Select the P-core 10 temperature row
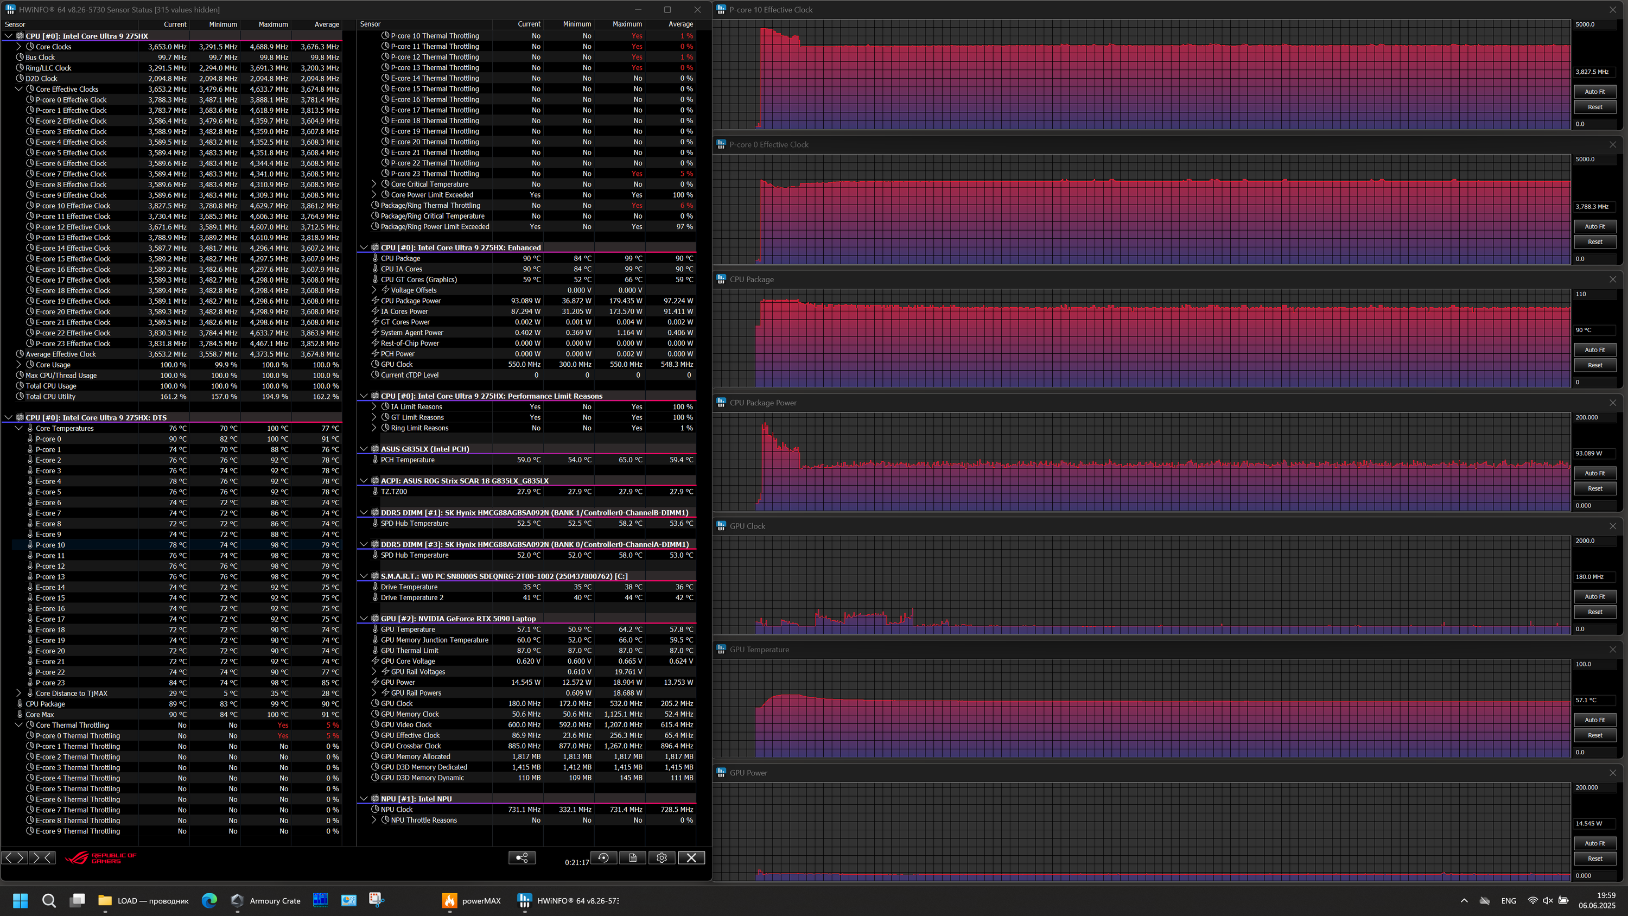The height and width of the screenshot is (916, 1628). pos(50,545)
